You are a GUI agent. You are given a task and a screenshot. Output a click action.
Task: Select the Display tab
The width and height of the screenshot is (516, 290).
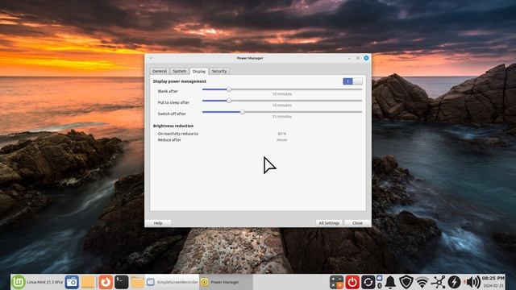[199, 71]
